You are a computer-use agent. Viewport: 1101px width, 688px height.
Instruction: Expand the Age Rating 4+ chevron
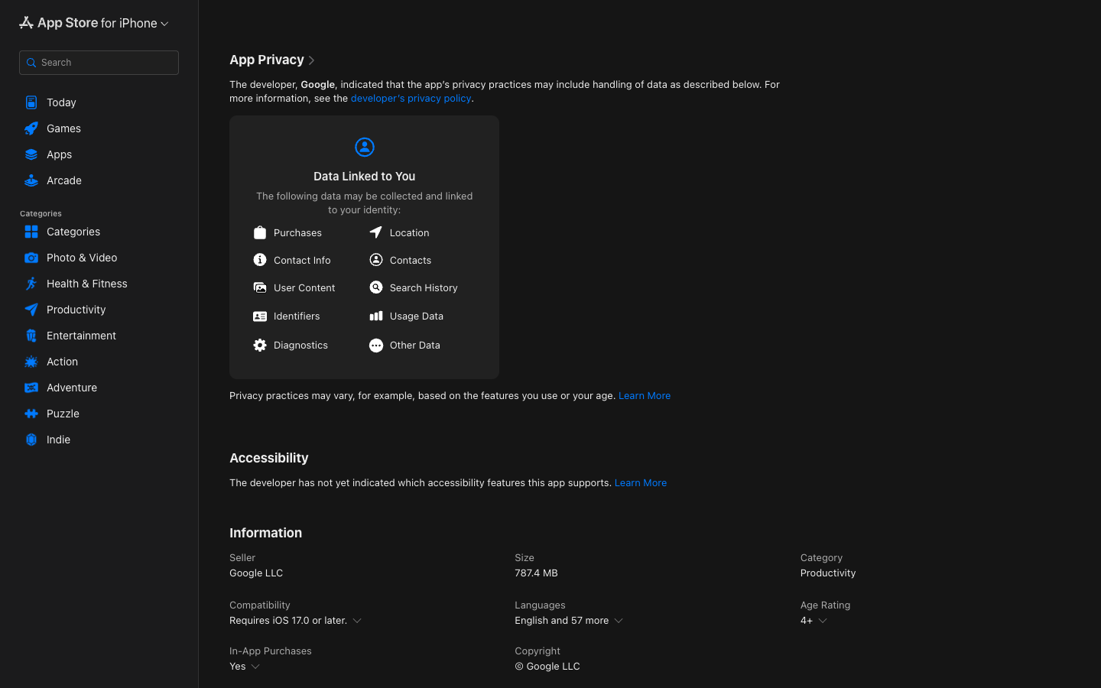point(823,621)
